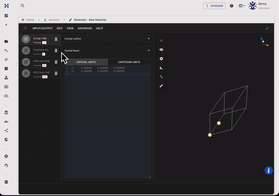Click the atom at the cell corner

210,135
